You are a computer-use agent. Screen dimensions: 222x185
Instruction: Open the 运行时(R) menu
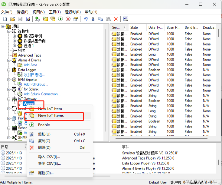coord(73,12)
